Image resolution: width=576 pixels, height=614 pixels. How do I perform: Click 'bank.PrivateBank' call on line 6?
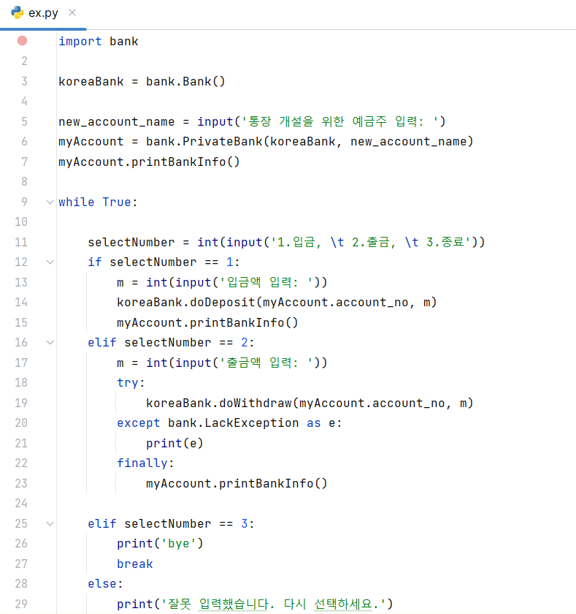pos(205,142)
